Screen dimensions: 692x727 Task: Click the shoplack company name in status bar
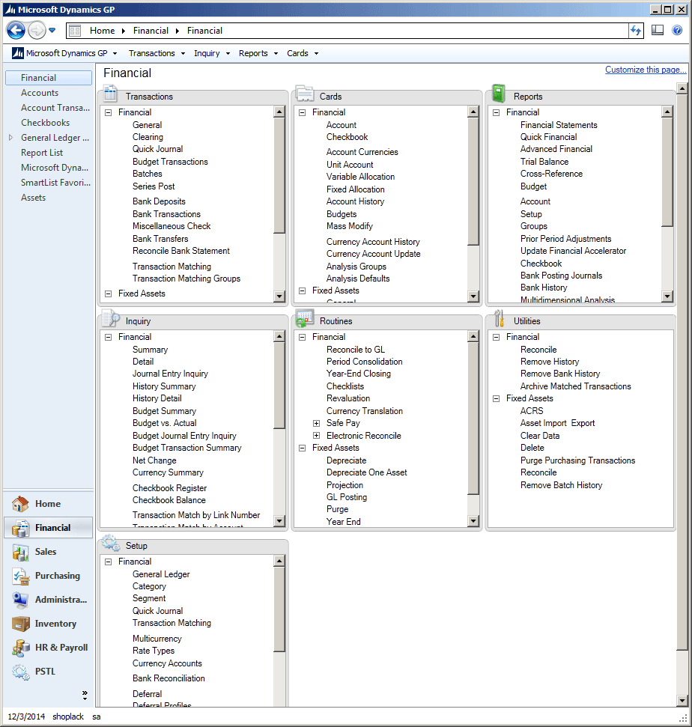coord(68,717)
